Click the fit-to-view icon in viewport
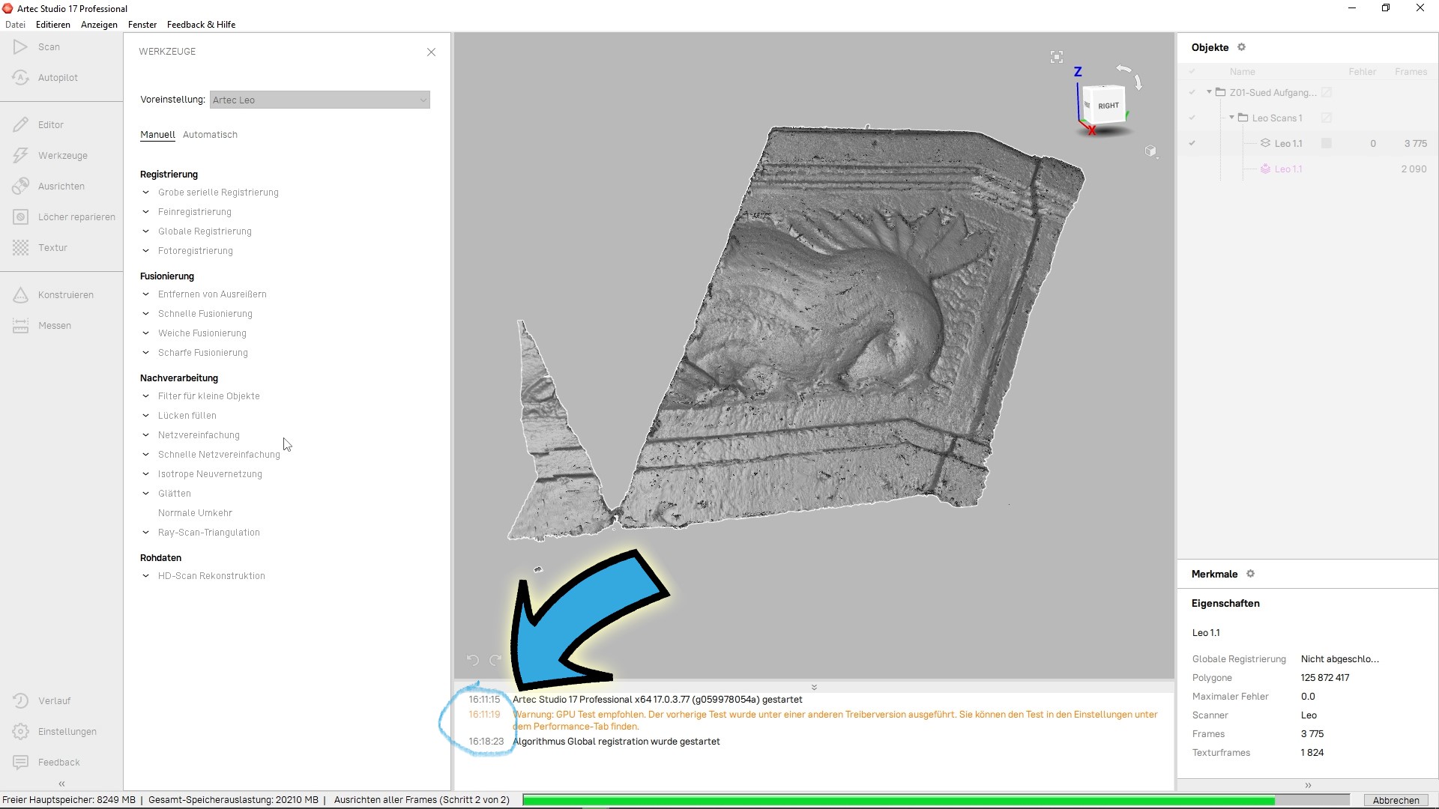Image resolution: width=1439 pixels, height=809 pixels. 1056,57
